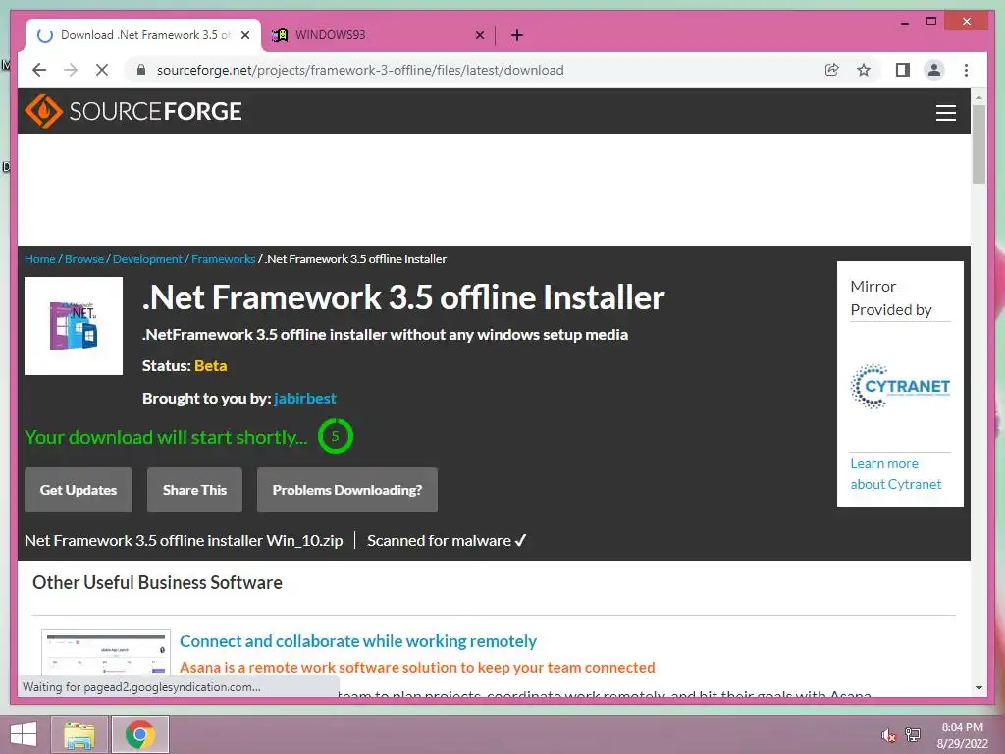Click Your download will start shortly text
Viewport: 1005px width, 754px height.
pos(166,437)
